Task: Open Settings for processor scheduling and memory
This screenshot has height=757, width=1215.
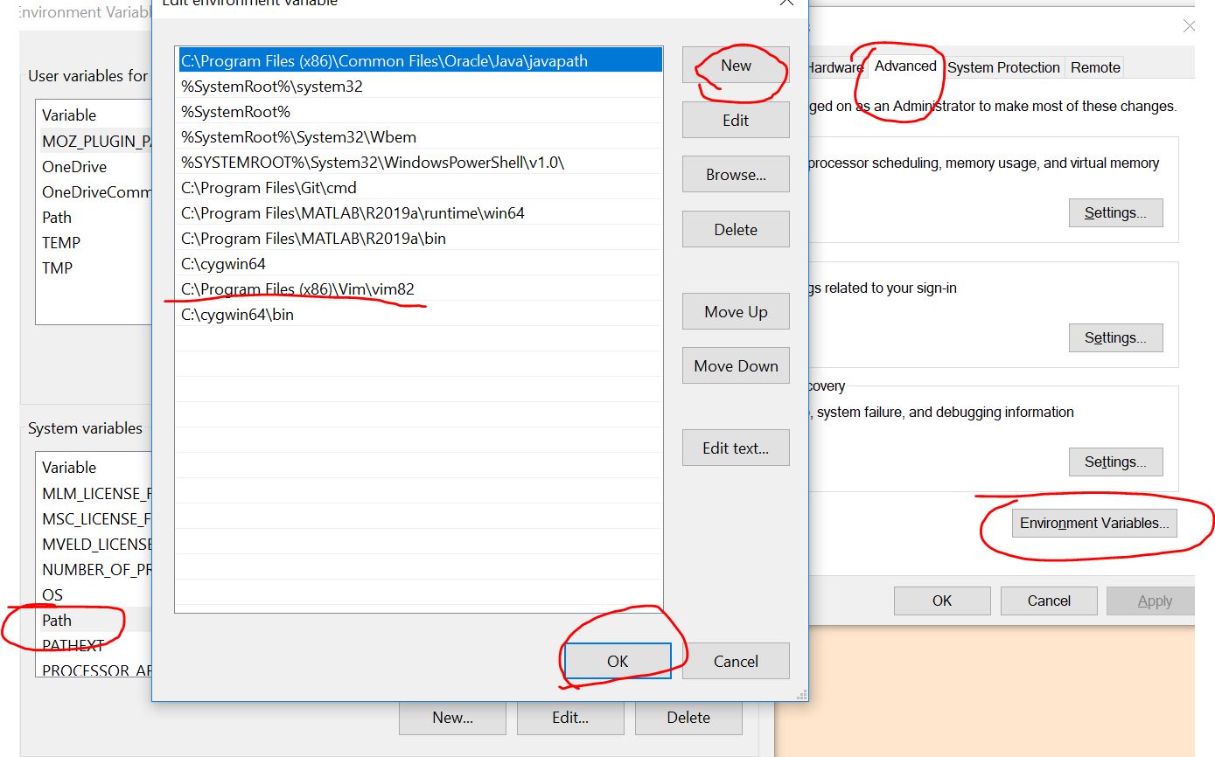Action: [x=1115, y=213]
